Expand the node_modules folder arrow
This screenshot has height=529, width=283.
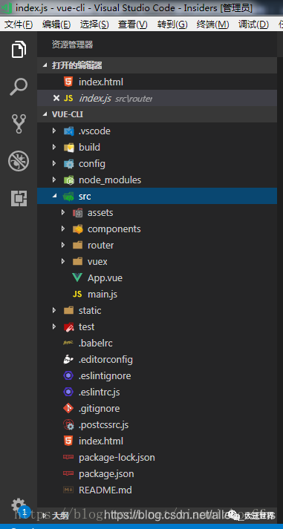click(x=54, y=180)
